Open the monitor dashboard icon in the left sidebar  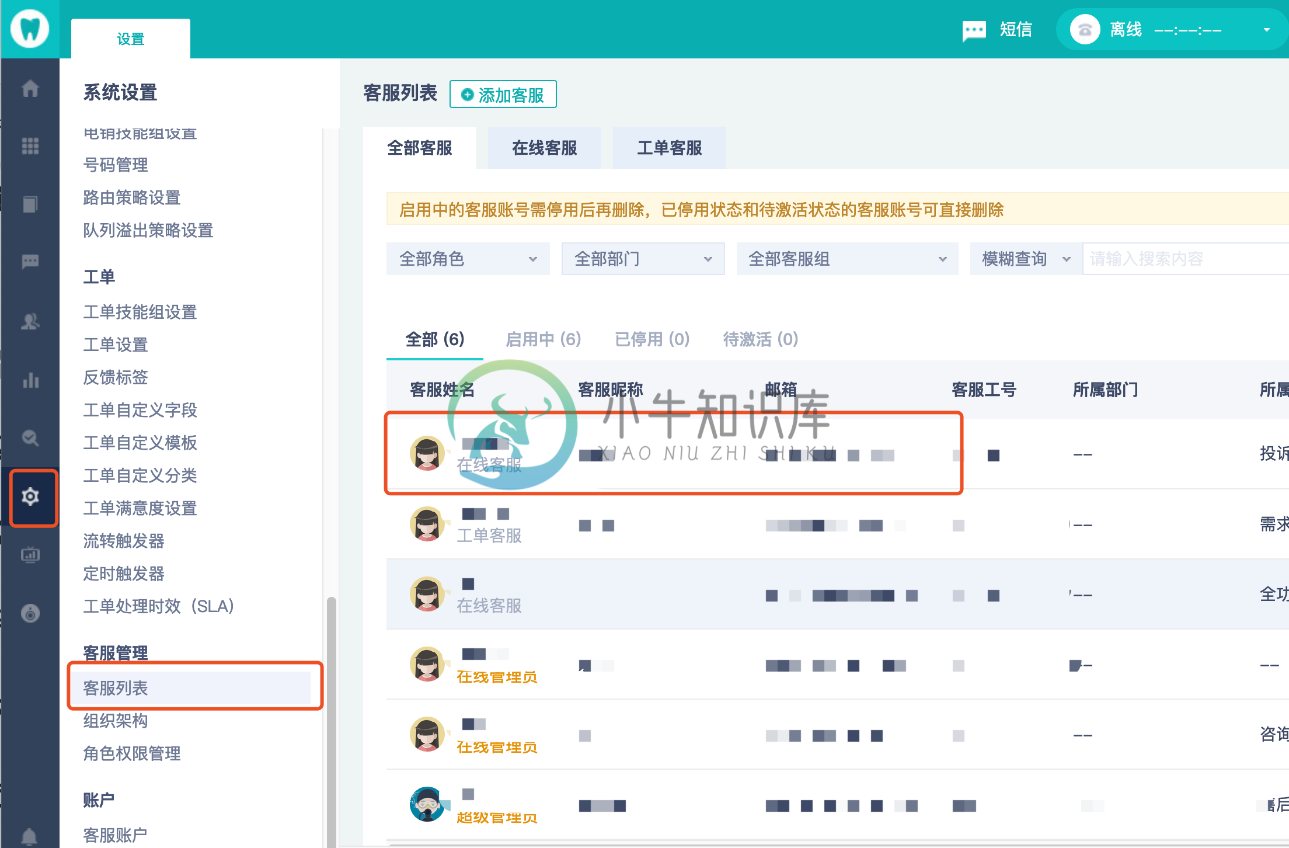click(30, 554)
